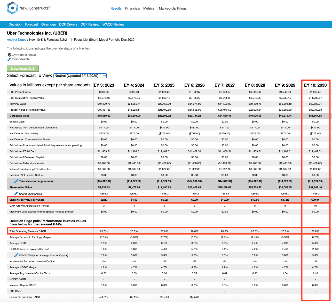
Task: Click the Total Operating Revenue CAGR label
Action: [28, 231]
